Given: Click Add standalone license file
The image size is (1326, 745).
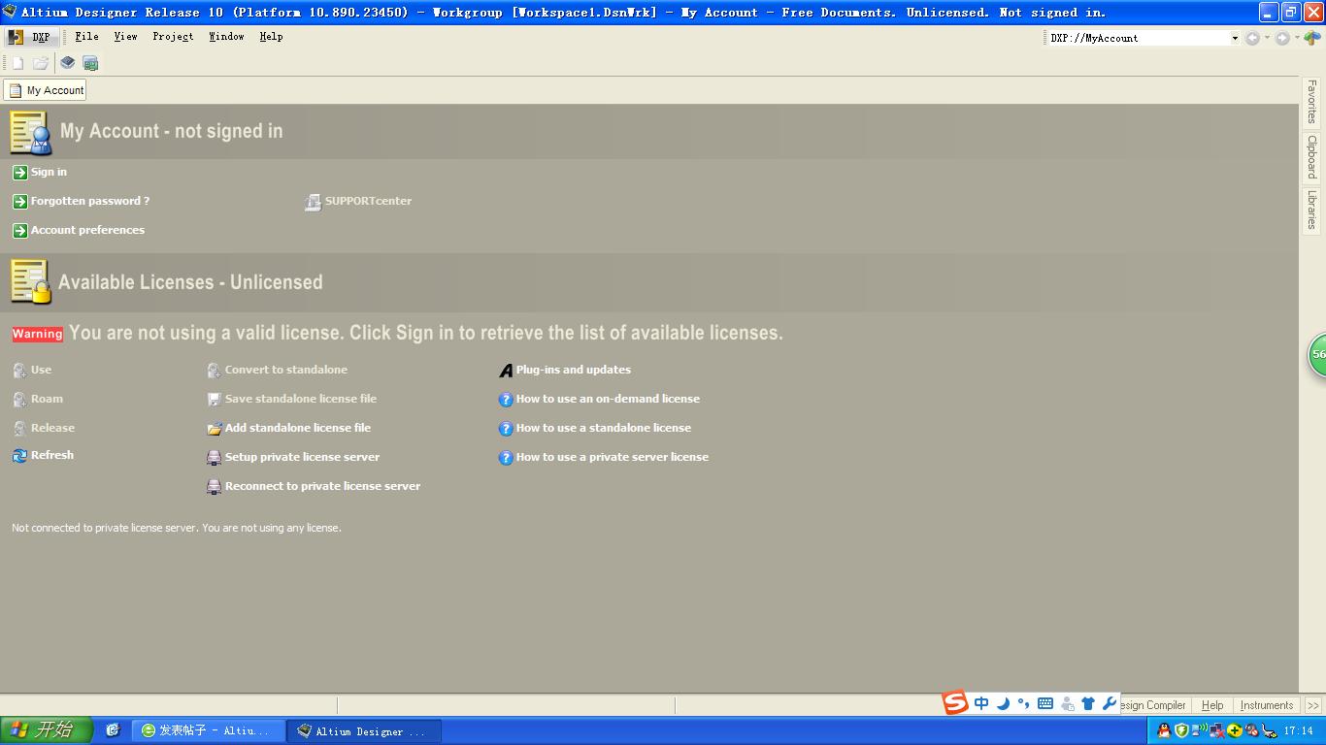Looking at the screenshot, I should [x=298, y=428].
